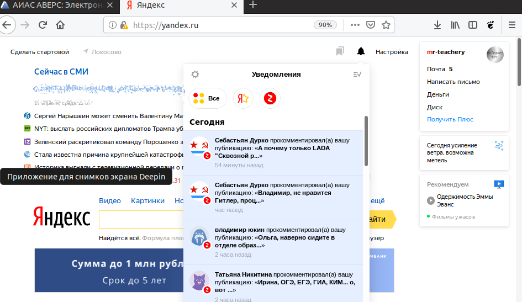Open Татьяна Никитина comment notification
This screenshot has width=522, height=302.
(x=273, y=284)
